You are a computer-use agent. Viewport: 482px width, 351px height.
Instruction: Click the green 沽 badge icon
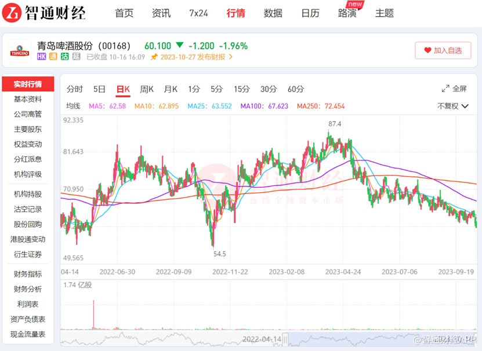(65, 57)
